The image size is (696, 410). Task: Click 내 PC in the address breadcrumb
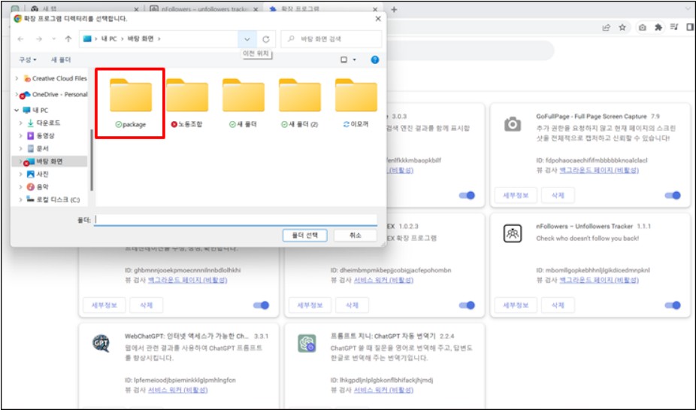(x=109, y=39)
